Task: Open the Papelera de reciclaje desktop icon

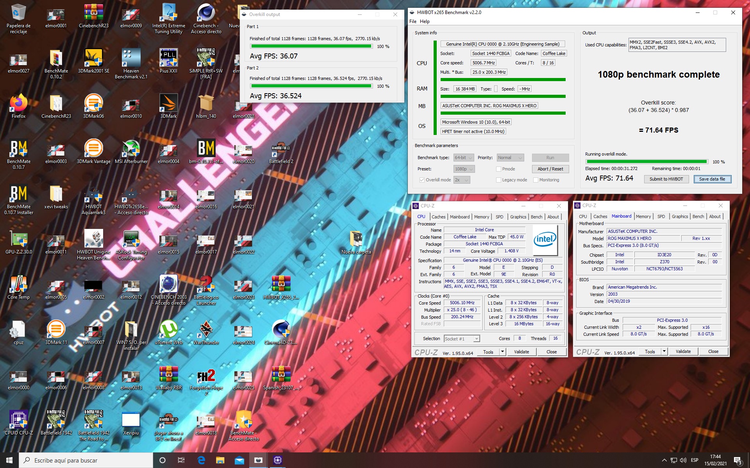Action: pyautogui.click(x=18, y=19)
